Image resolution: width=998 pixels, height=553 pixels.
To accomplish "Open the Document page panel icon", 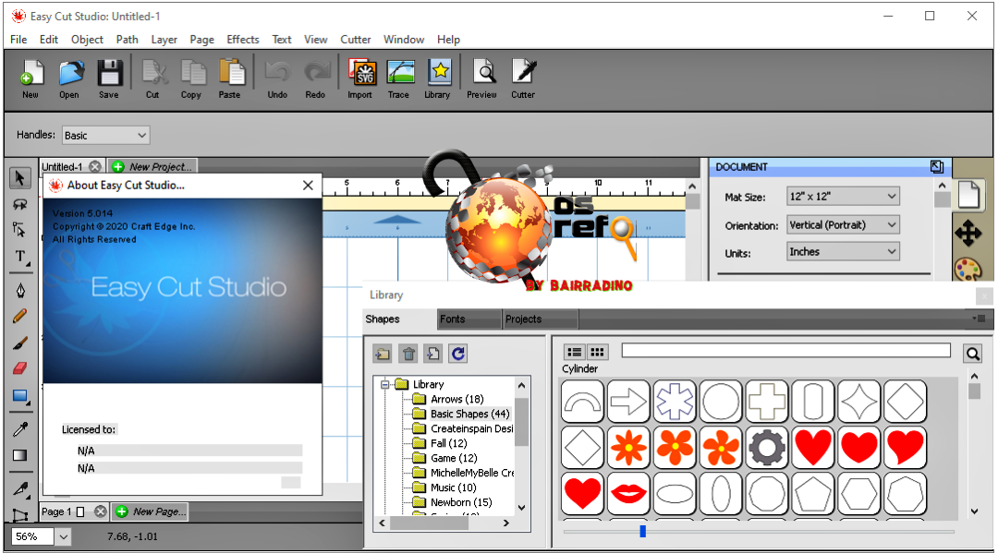I will [x=968, y=195].
